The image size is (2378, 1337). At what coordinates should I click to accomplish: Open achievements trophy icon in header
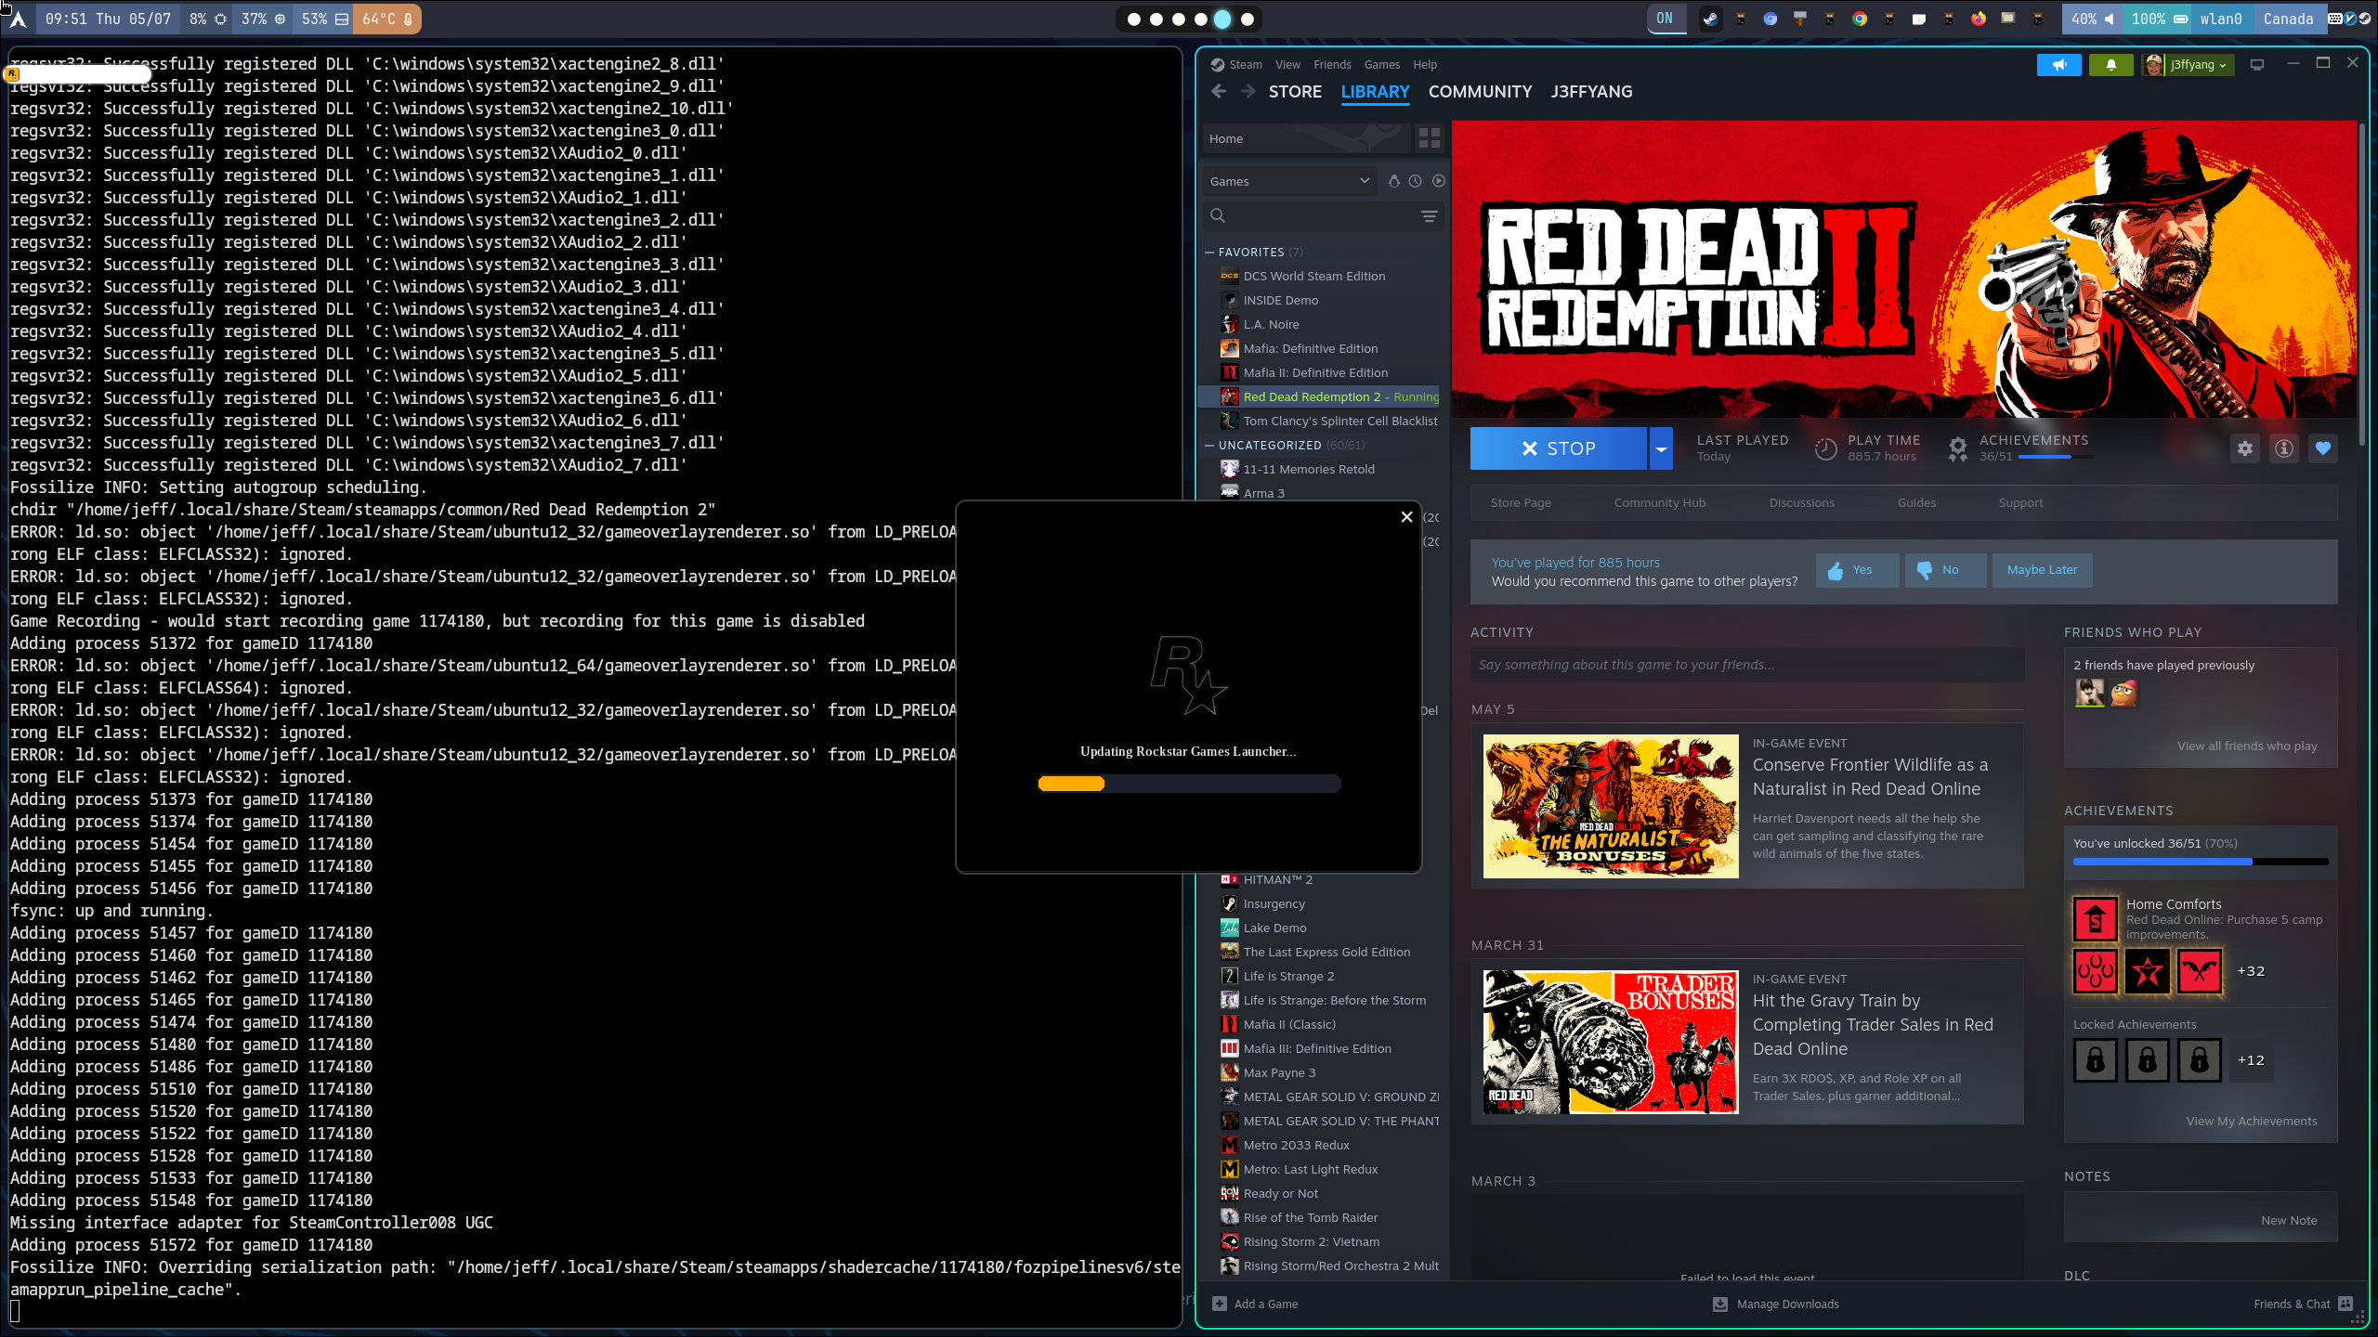click(1957, 448)
